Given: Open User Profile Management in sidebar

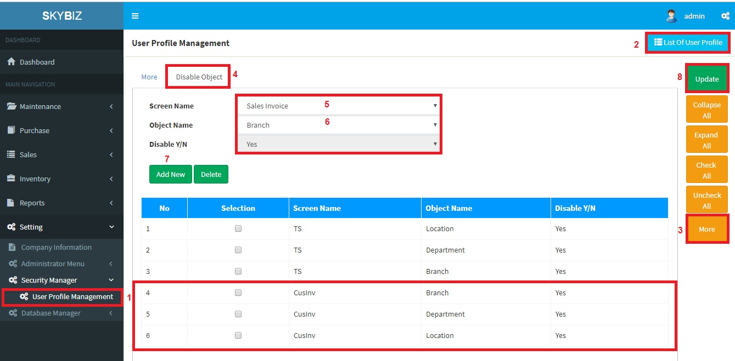Looking at the screenshot, I should (x=72, y=296).
